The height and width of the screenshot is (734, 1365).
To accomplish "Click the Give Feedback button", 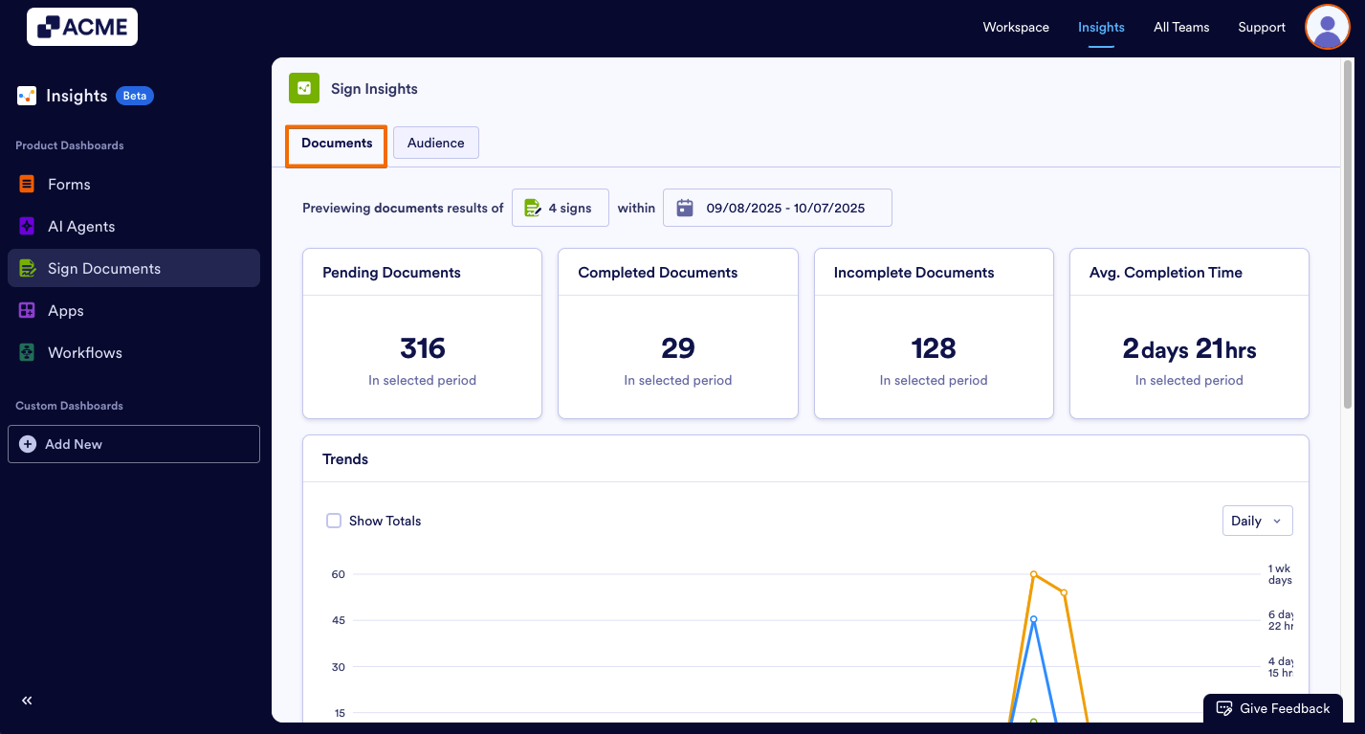I will [1272, 708].
